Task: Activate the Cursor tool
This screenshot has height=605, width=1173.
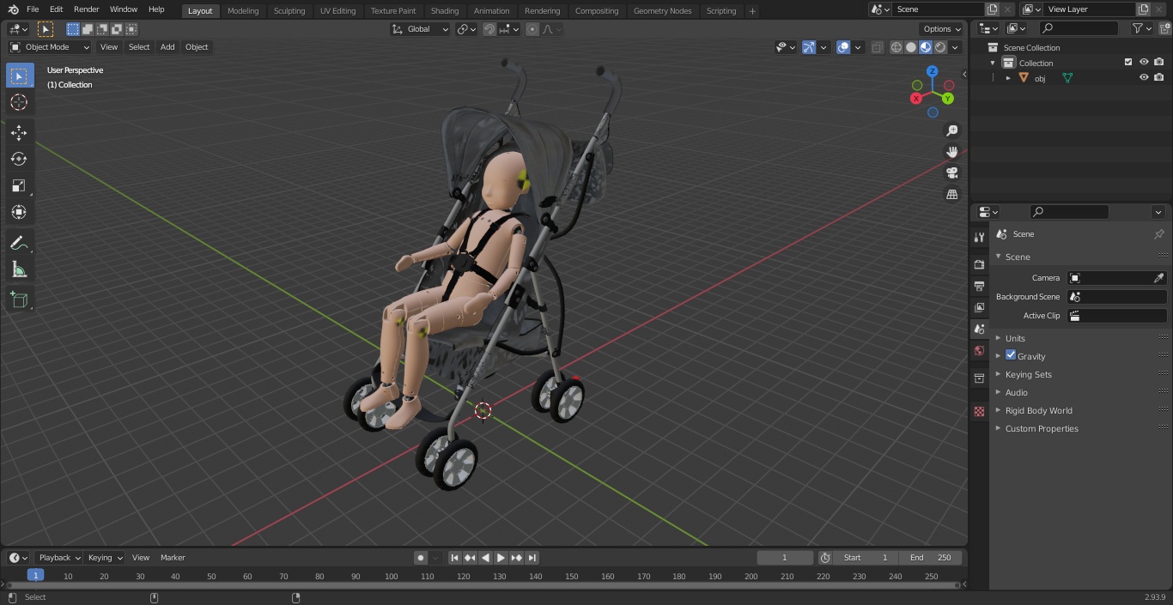Action: click(19, 102)
